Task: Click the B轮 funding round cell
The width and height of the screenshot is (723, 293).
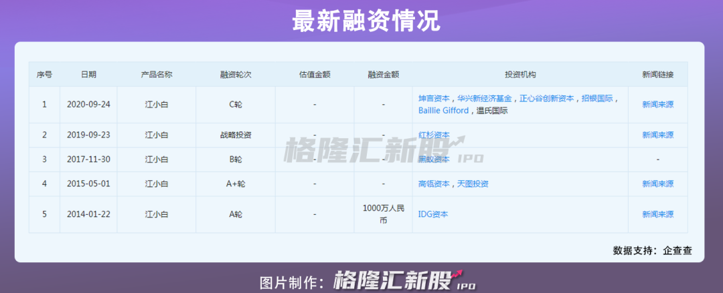Action: coord(236,159)
